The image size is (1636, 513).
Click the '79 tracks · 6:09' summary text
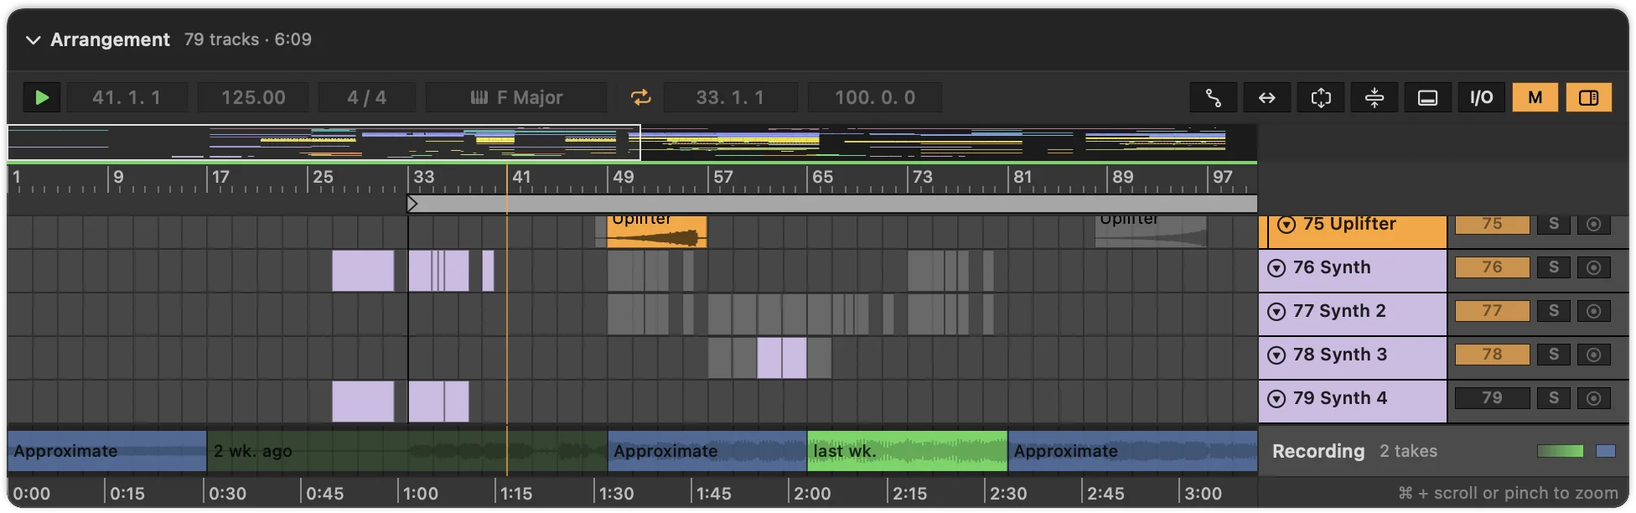[x=247, y=39]
